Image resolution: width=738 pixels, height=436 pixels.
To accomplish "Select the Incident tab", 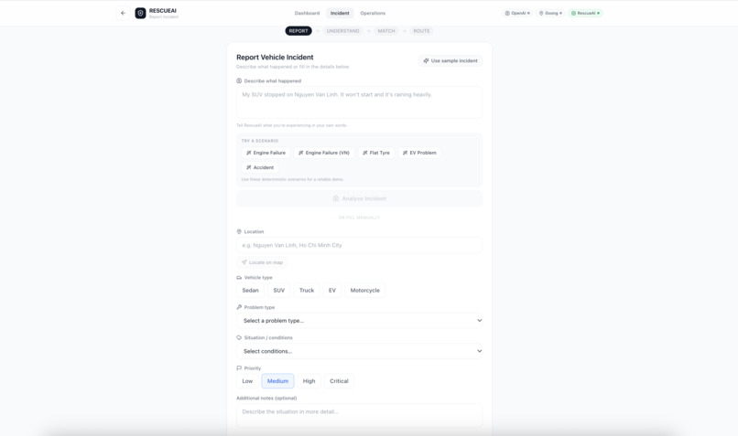I will (x=340, y=13).
